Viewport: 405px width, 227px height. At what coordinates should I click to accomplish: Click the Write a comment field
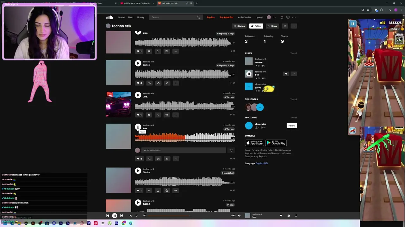point(184,150)
